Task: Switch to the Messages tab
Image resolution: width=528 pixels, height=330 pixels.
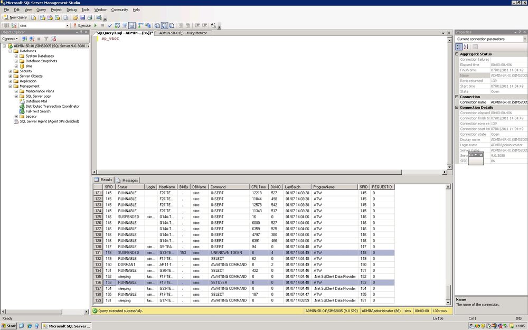Action: pyautogui.click(x=127, y=180)
